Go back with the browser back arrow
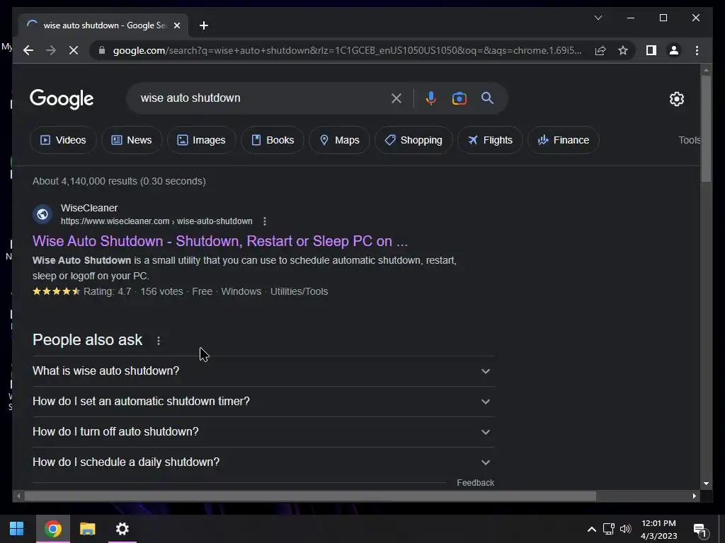 click(x=28, y=50)
